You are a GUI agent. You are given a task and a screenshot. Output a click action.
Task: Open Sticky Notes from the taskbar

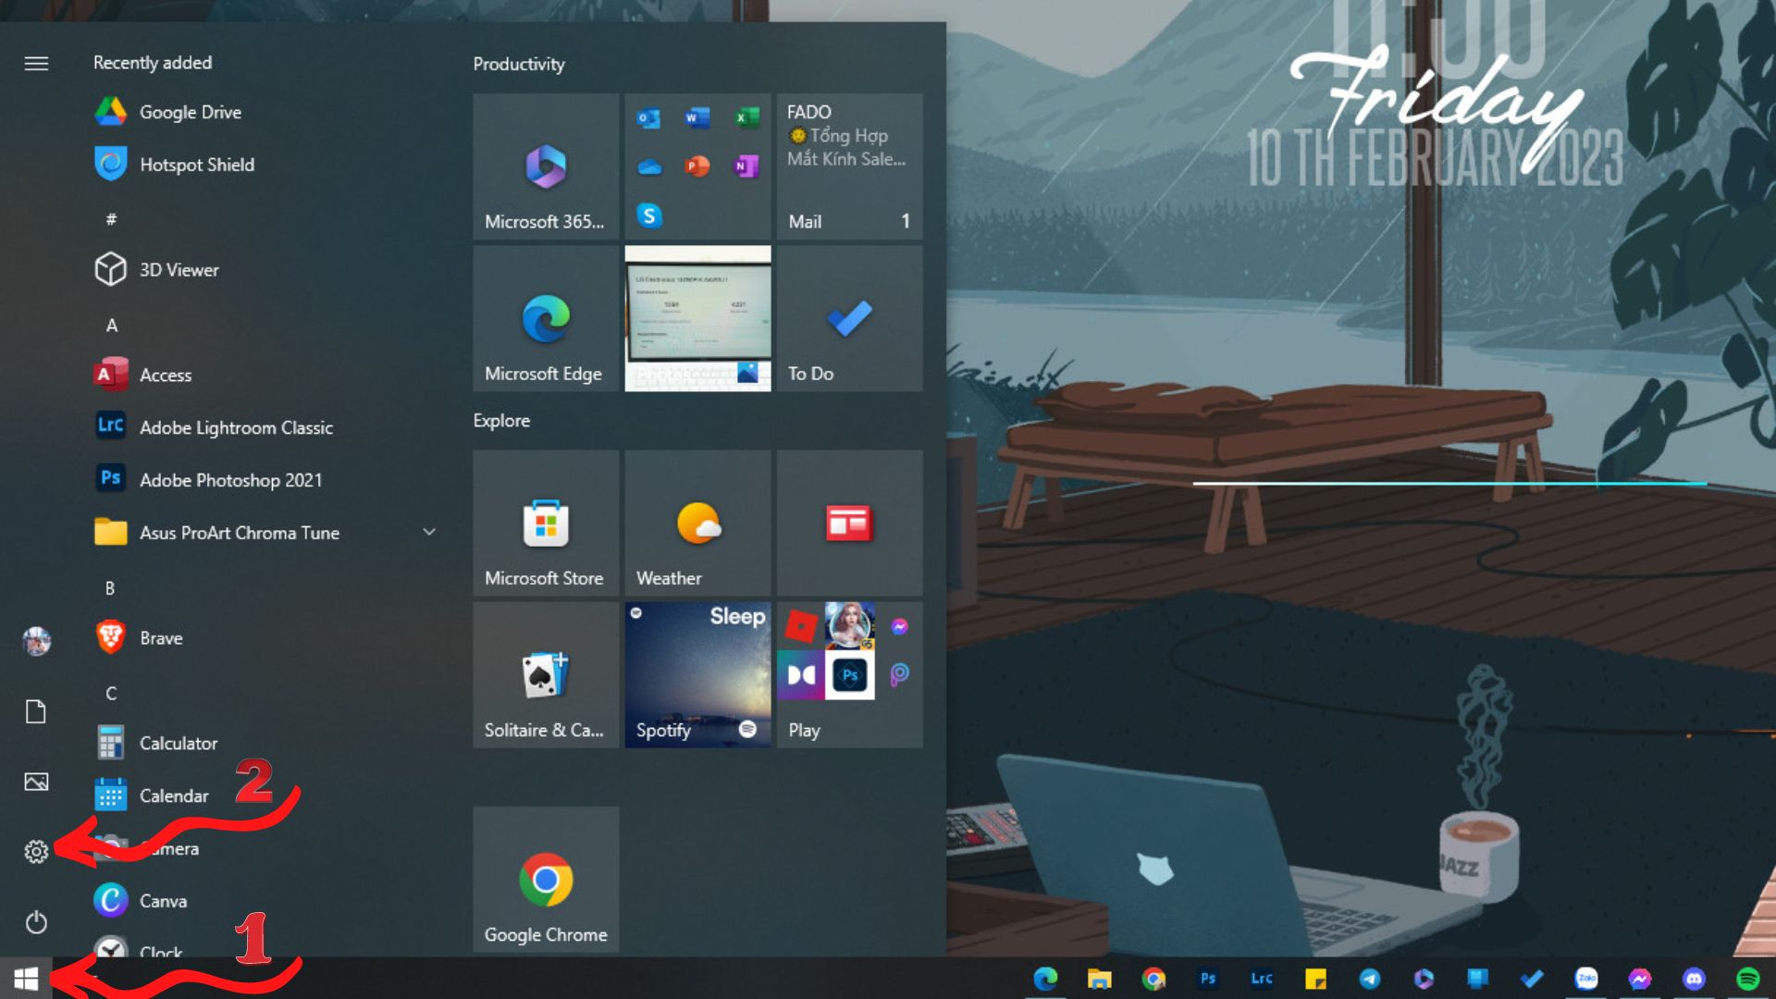click(1315, 979)
